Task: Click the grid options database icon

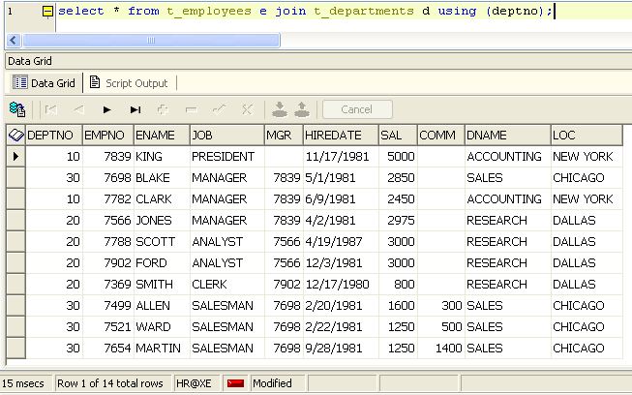Action: click(16, 109)
